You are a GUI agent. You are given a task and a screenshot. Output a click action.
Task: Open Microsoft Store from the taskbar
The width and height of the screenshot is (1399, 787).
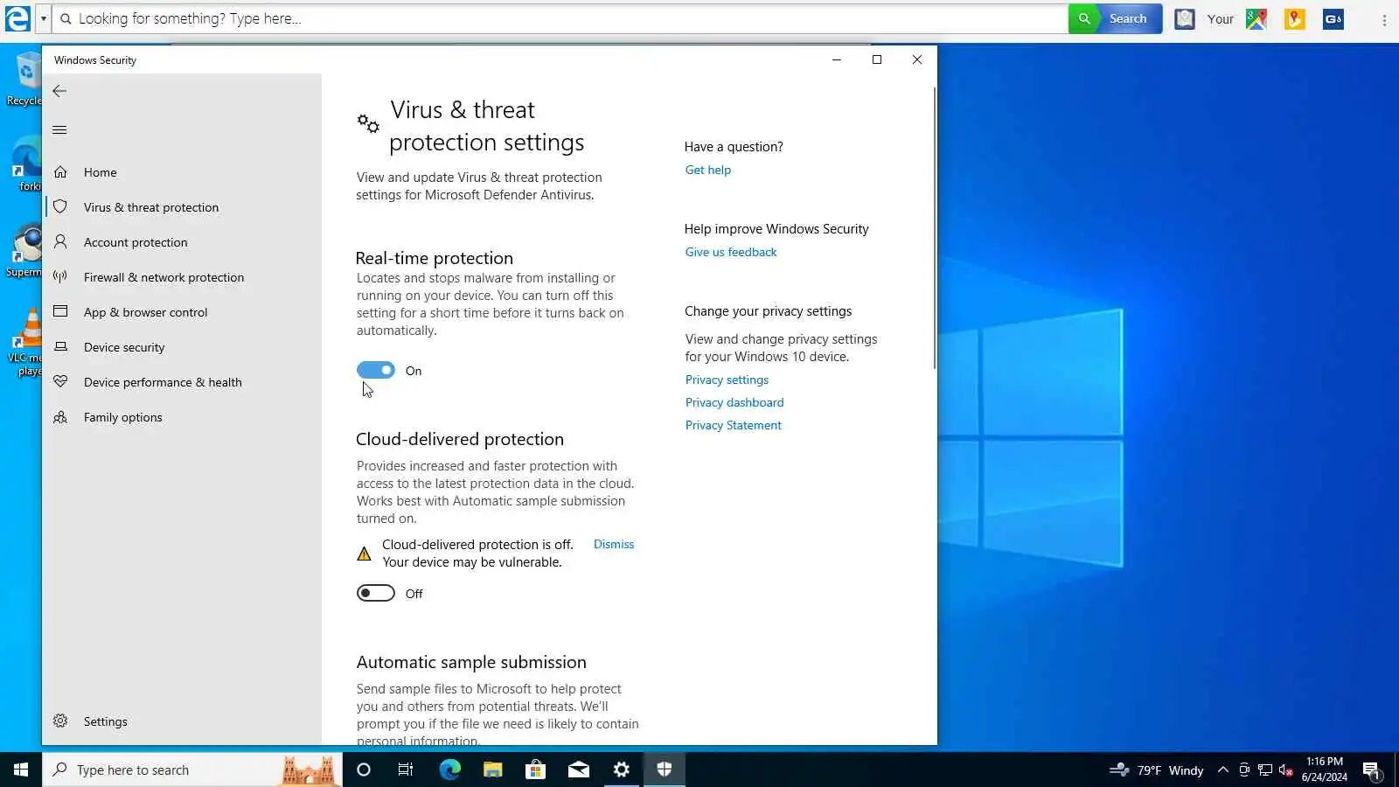(x=535, y=770)
